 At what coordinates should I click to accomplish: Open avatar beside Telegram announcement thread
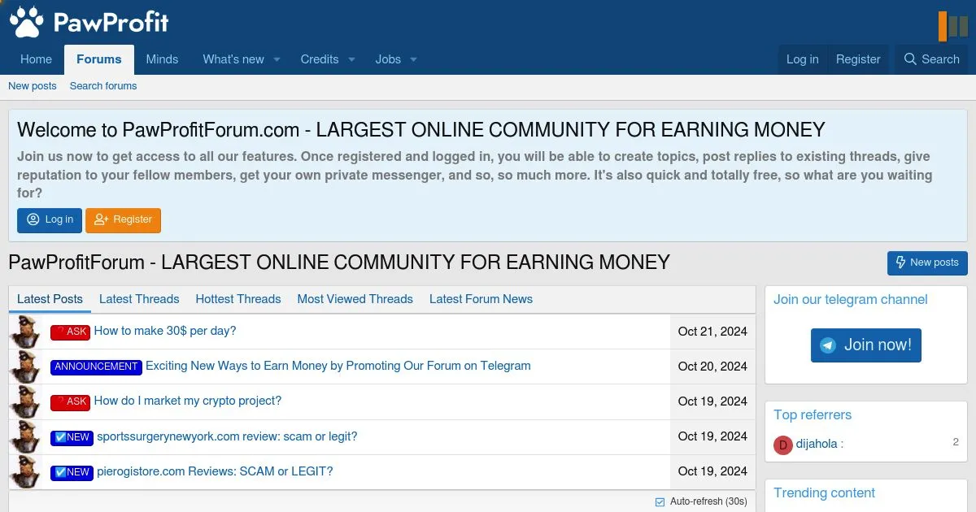pyautogui.click(x=25, y=367)
